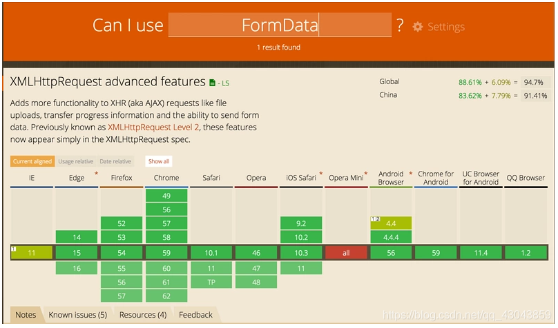Screen dimensions: 558x328
Task: Open the Known issues (5) tab
Action: click(x=78, y=315)
